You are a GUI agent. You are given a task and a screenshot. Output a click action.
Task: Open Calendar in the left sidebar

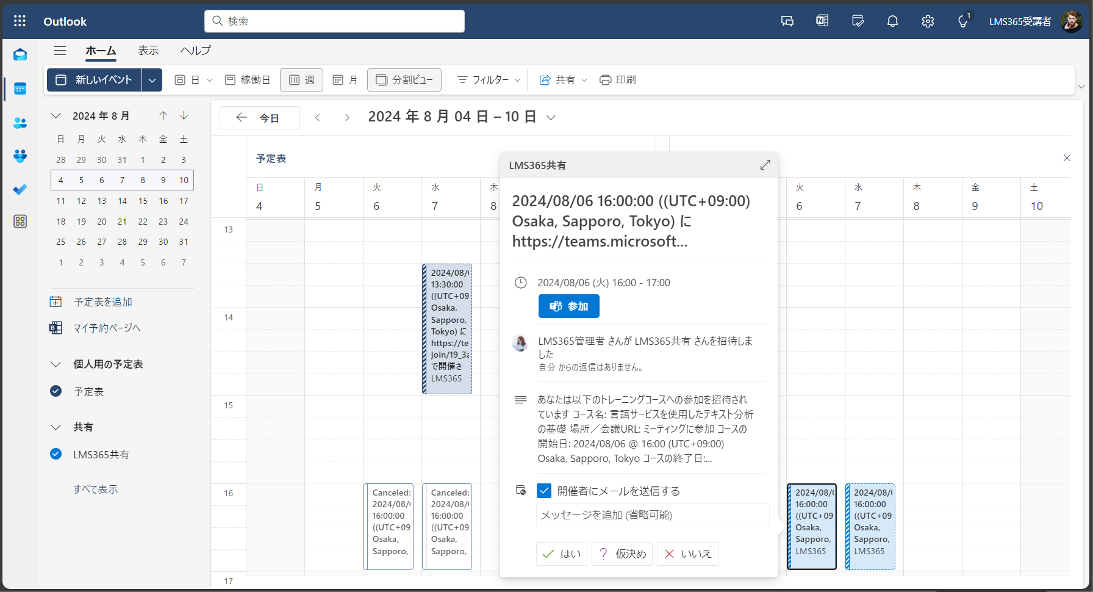(x=20, y=89)
